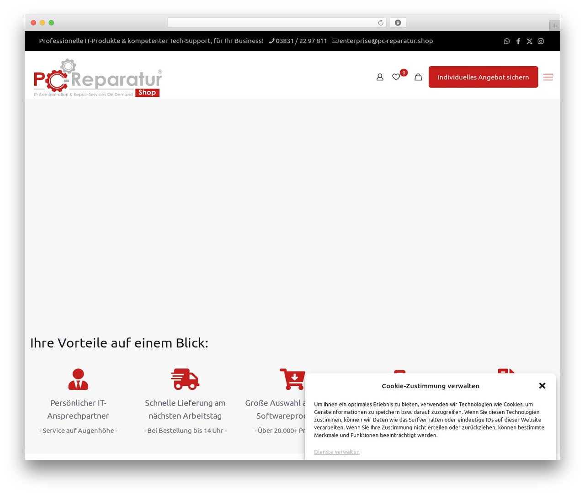Click the PC-Reparatur Shop logo

click(97, 78)
